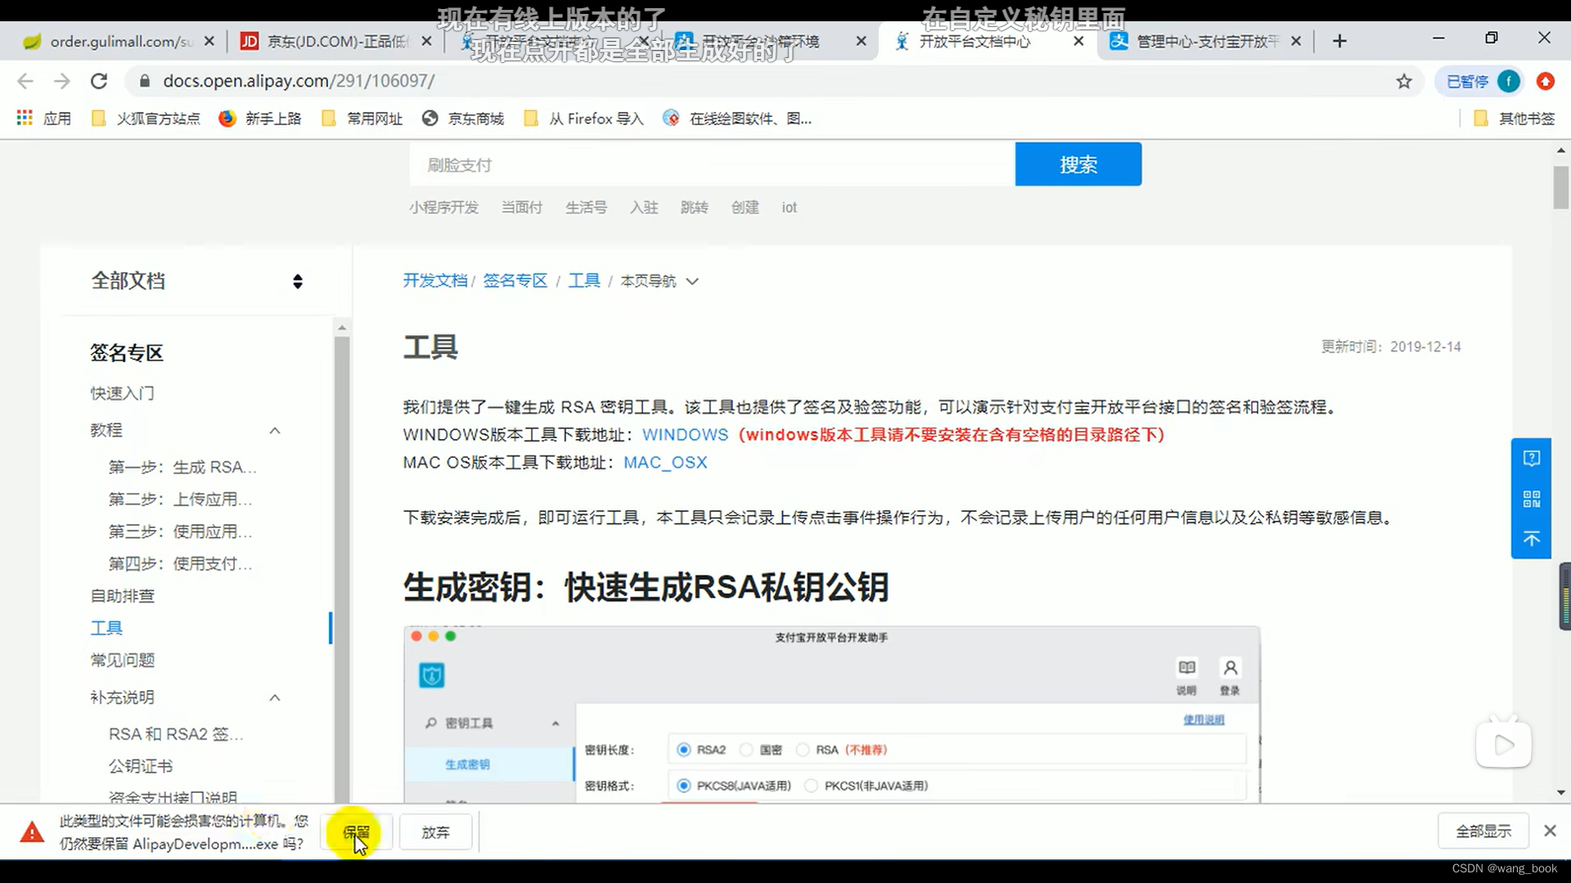This screenshot has width=1571, height=883.
Task: Click the browser forward arrow
Action: 62,81
